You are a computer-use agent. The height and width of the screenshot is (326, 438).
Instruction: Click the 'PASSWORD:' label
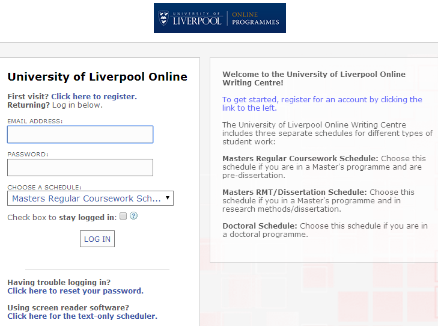(x=28, y=155)
